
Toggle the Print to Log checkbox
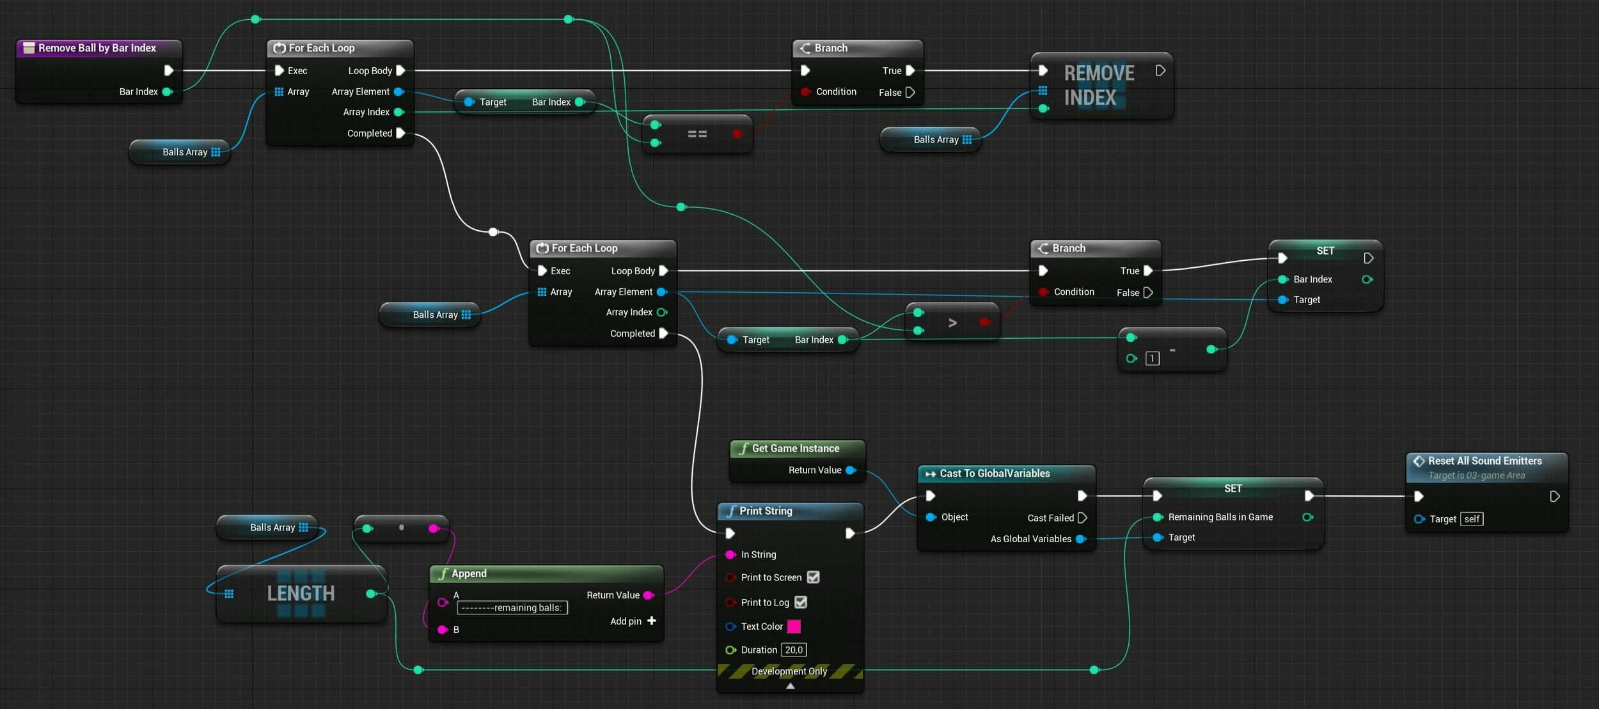800,602
